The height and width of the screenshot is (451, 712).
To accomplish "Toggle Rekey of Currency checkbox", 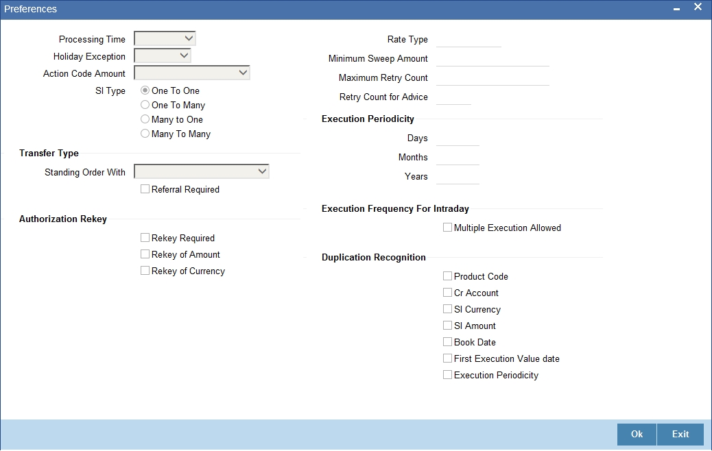I will coord(145,271).
